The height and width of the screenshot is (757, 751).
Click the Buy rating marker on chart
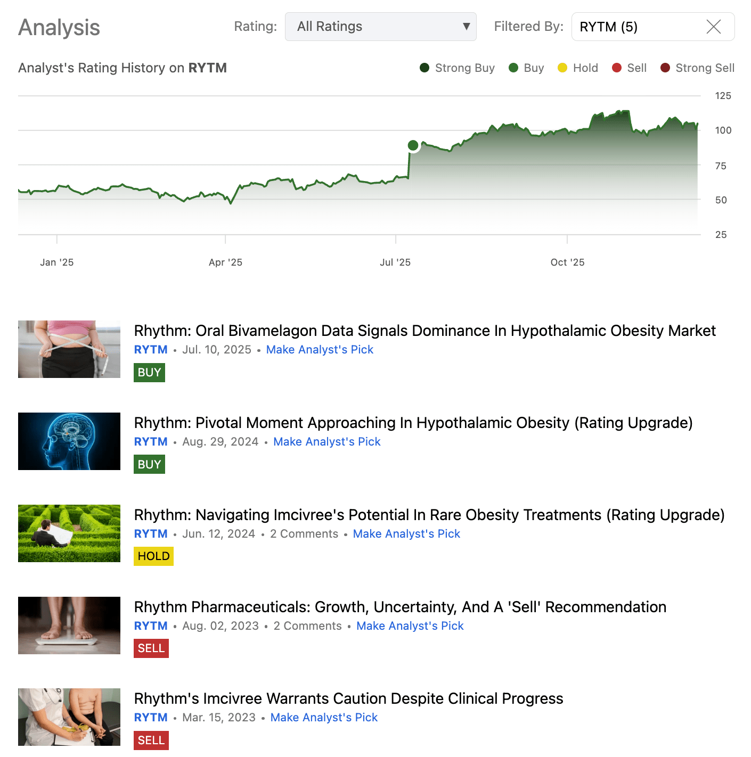click(x=413, y=145)
